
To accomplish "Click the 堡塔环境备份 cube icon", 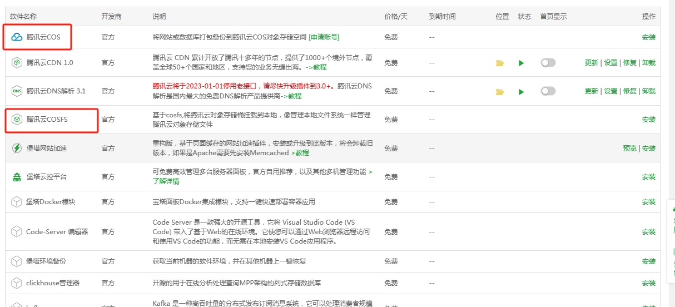I will [x=17, y=261].
